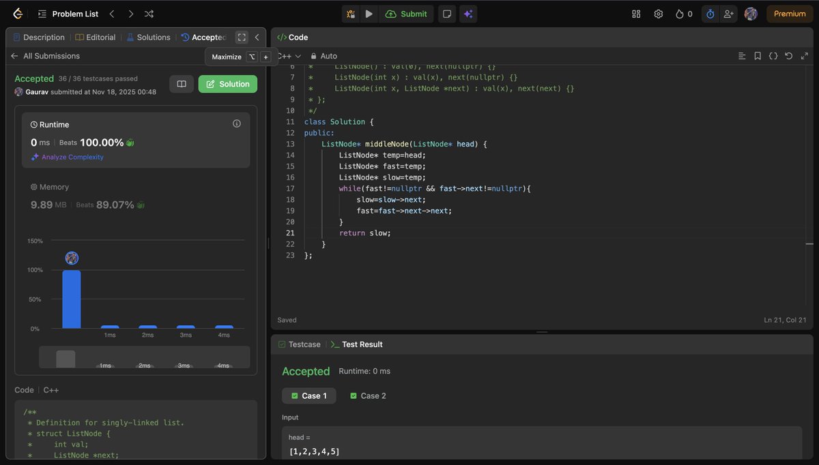Open the notes book icon button

click(182, 84)
